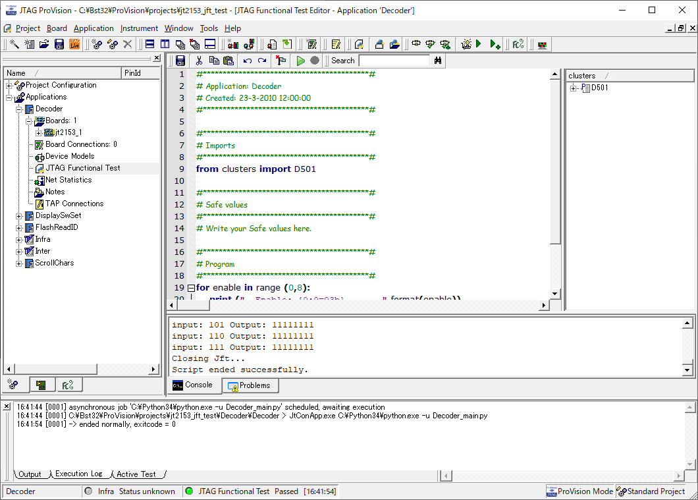Click the Name column header
The height and width of the screenshot is (500, 698).
(x=63, y=73)
